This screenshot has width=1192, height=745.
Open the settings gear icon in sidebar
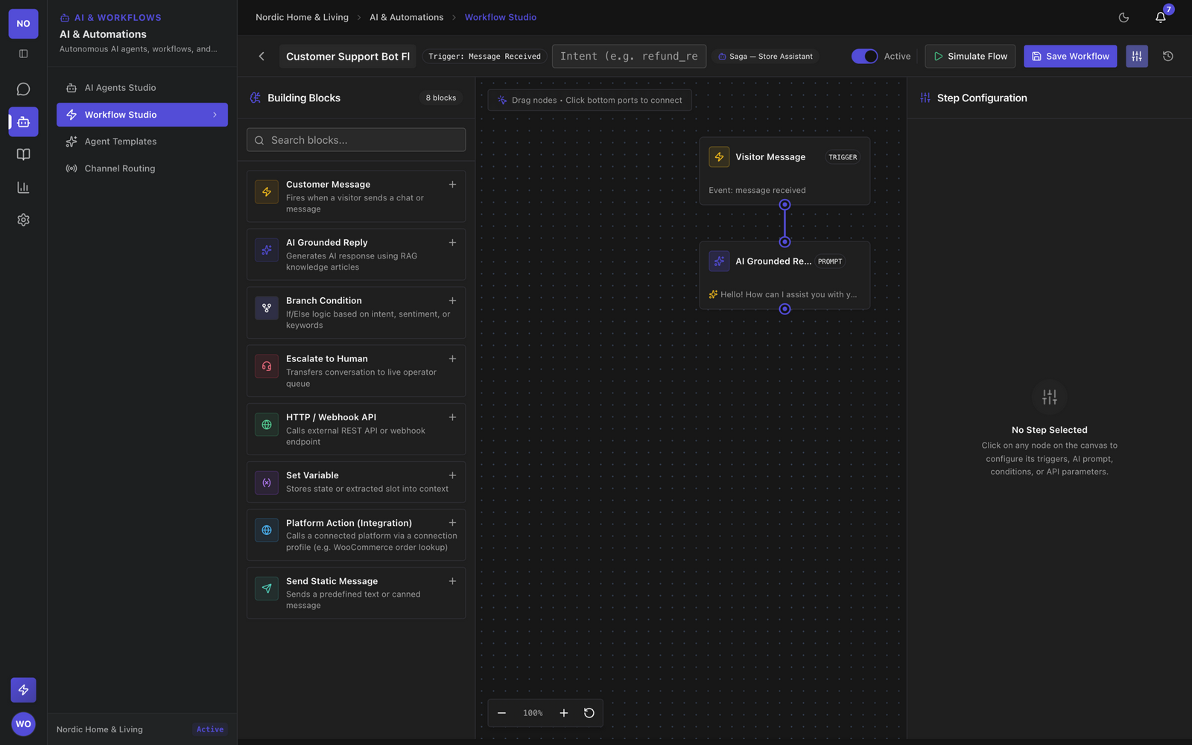click(23, 220)
